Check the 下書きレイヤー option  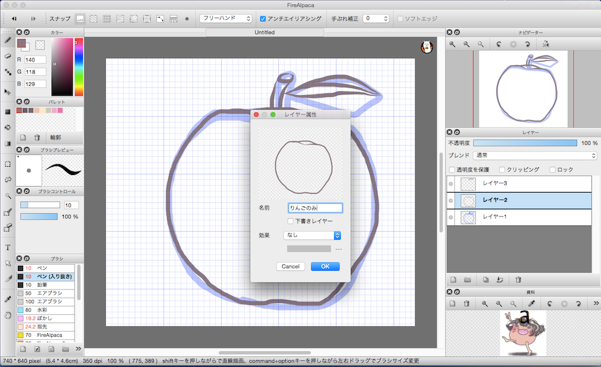290,221
